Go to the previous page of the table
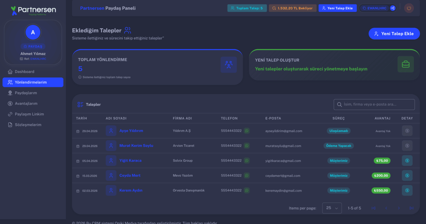 [386, 208]
